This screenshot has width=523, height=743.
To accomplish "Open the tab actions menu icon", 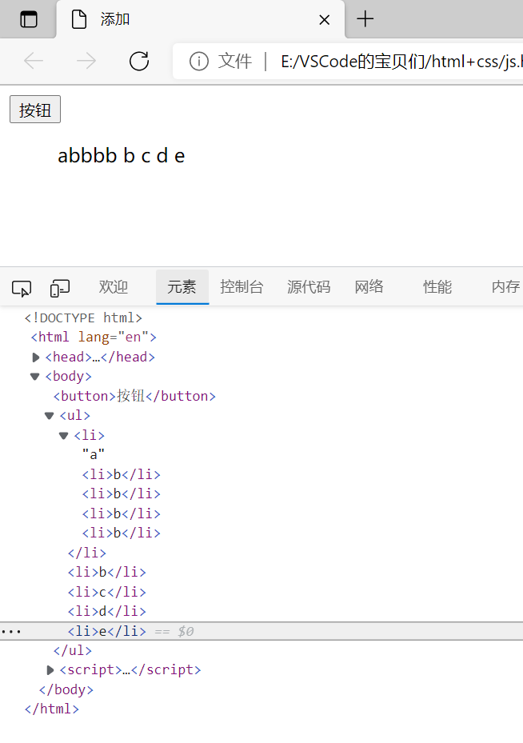I will [29, 19].
